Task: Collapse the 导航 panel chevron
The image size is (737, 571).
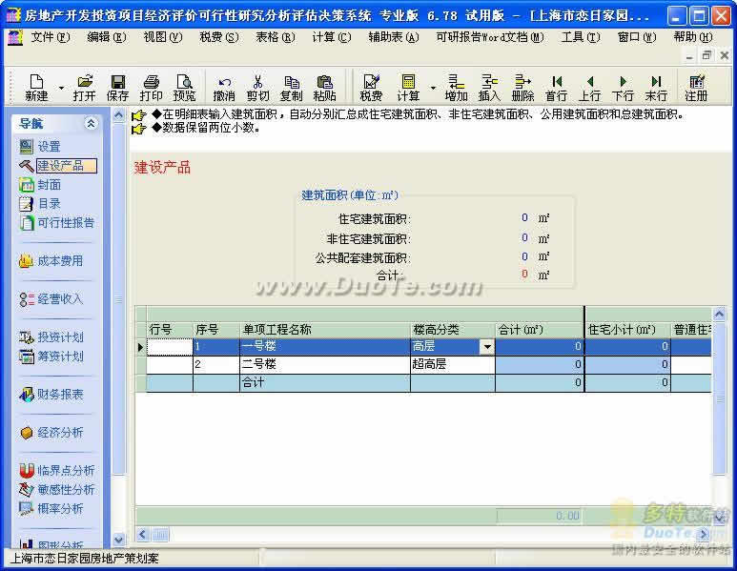Action: 91,124
